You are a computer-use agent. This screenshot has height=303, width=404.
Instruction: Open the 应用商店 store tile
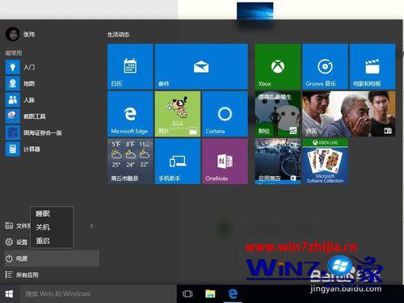click(278, 162)
